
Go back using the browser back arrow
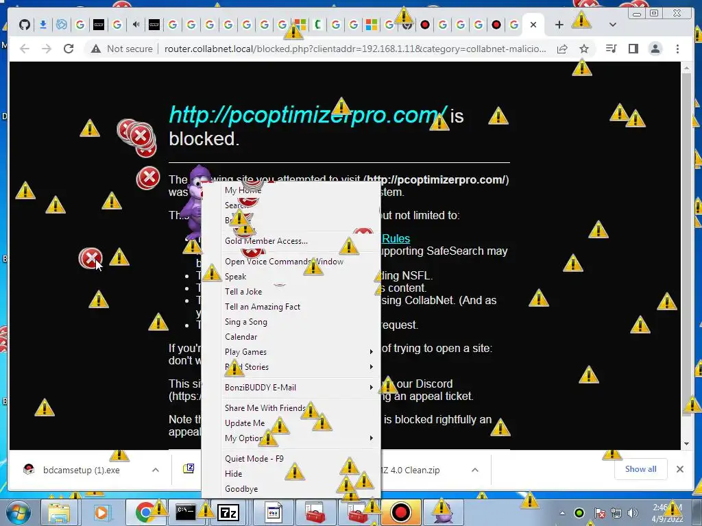(25, 49)
